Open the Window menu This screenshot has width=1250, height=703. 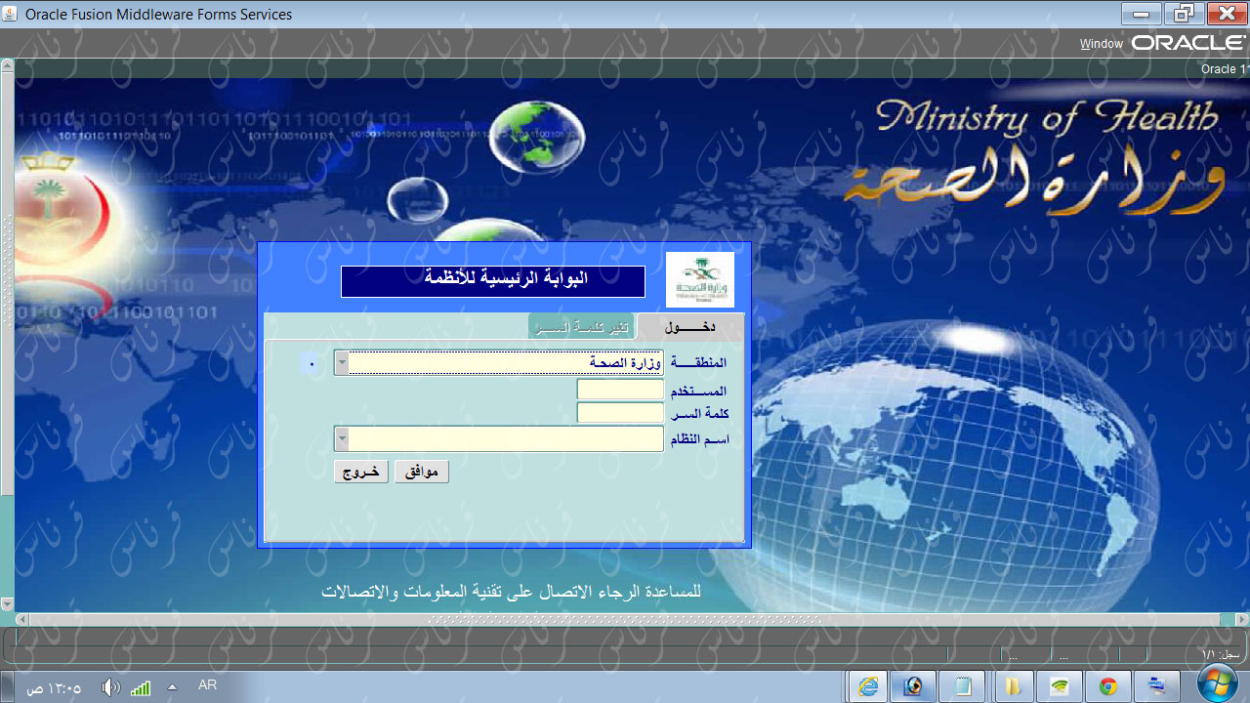tap(1101, 44)
